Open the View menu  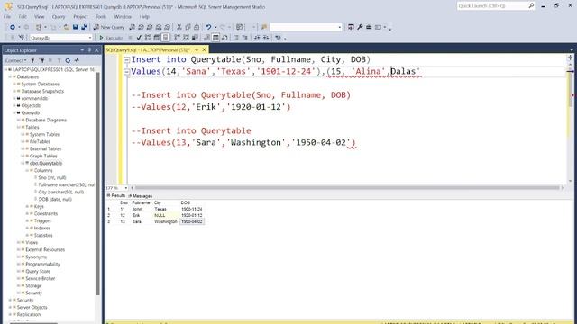pos(39,17)
